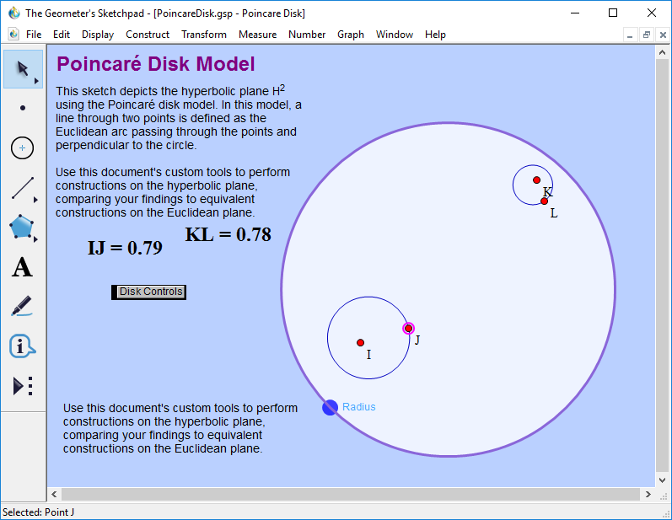Click the vertical scrollbar down arrow

pos(663,479)
